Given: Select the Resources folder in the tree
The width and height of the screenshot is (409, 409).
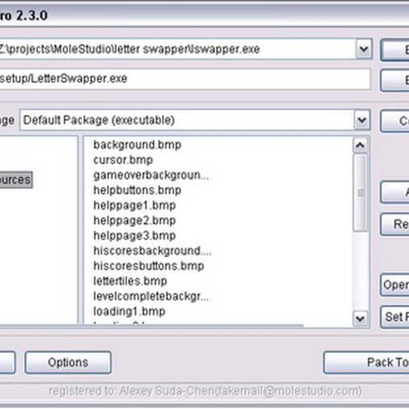Looking at the screenshot, I should point(15,179).
